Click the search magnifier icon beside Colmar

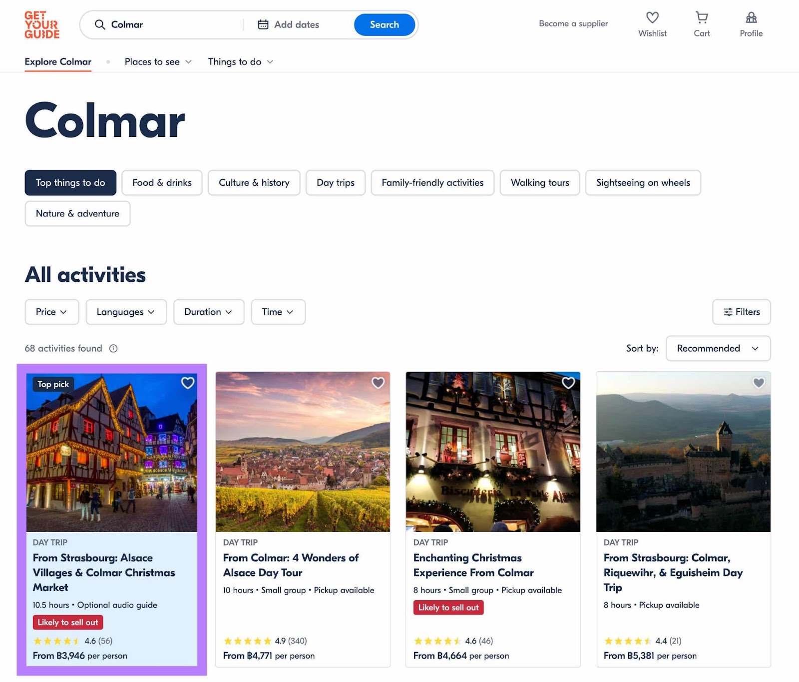[100, 24]
